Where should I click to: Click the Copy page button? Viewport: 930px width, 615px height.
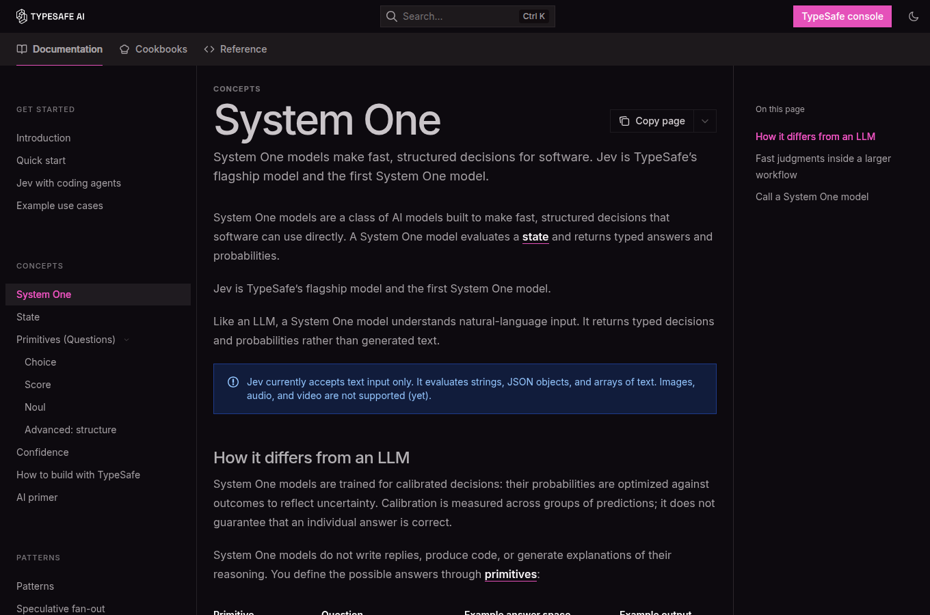click(652, 121)
